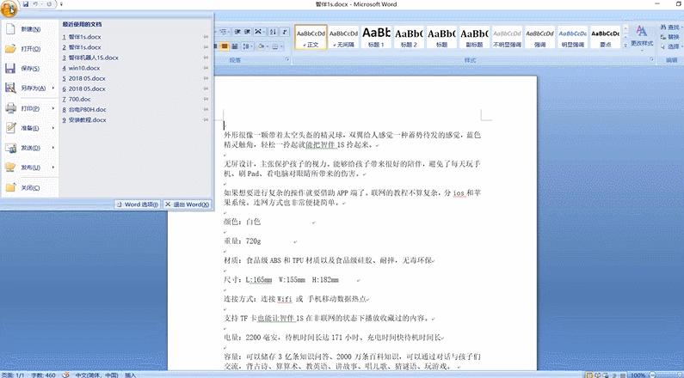This screenshot has height=378, width=684.
Task: Expand the 打印 submenu arrow
Action: pos(53,108)
